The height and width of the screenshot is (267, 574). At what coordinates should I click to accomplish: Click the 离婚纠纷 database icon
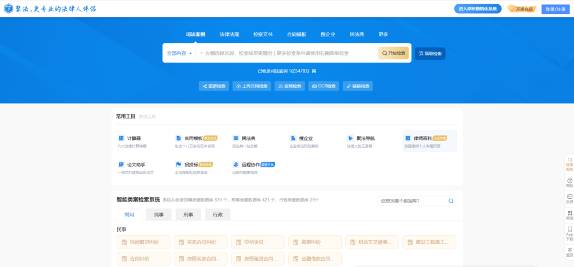(295, 242)
